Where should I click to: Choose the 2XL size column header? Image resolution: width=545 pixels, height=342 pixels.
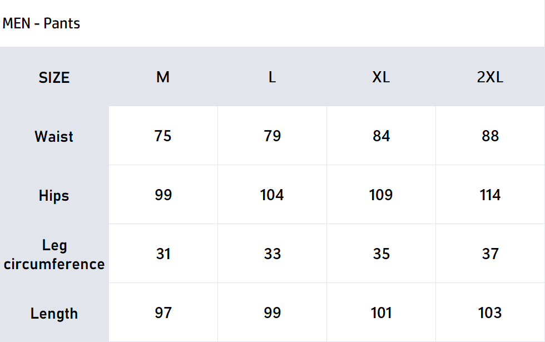490,77
